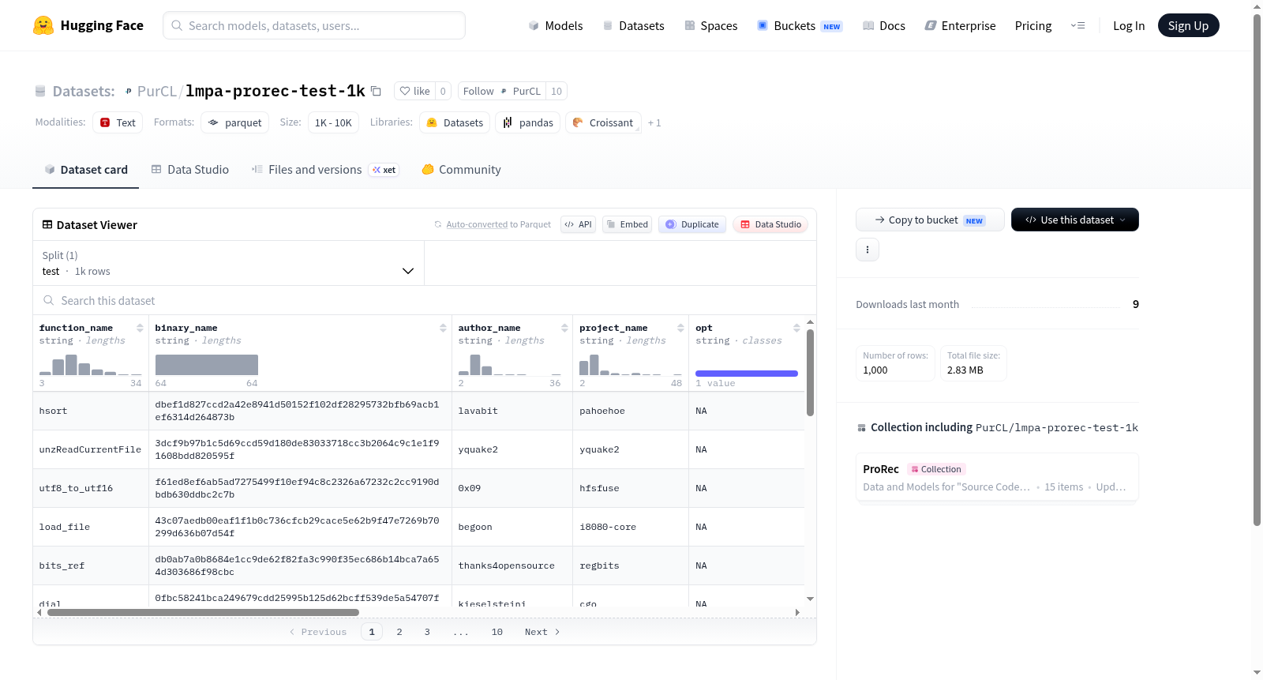Select the Datasets library tag
This screenshot has height=680, width=1263.
click(455, 122)
